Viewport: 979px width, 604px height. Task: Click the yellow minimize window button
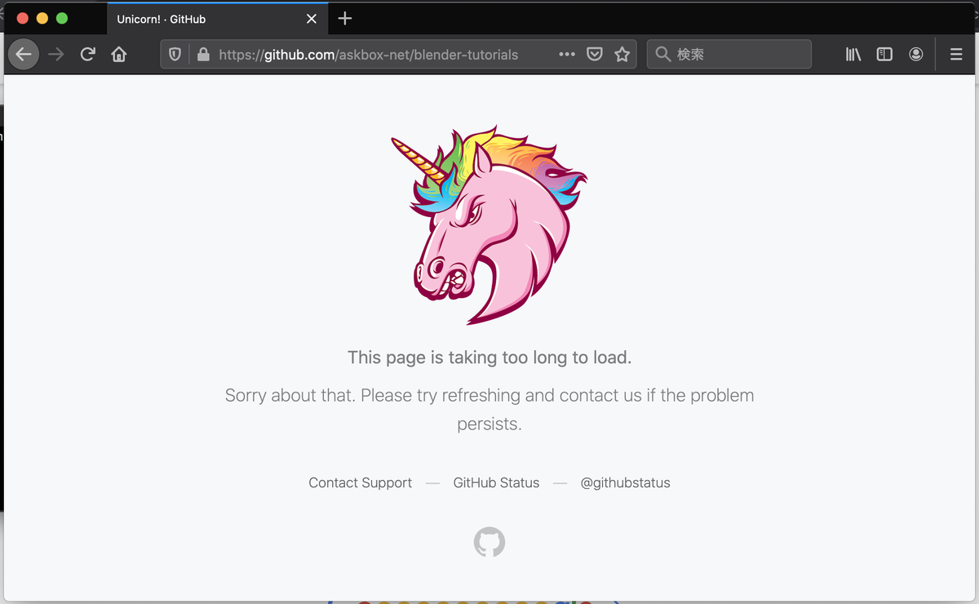click(x=42, y=18)
